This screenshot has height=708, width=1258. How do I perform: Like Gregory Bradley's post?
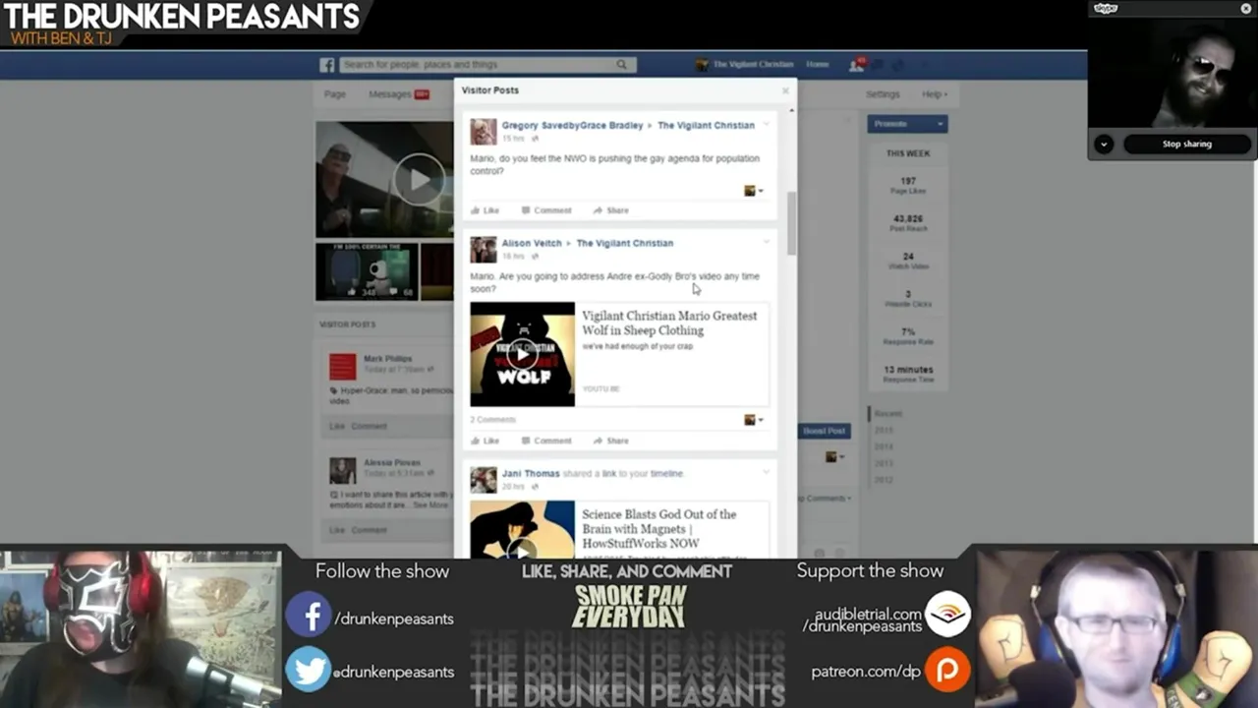(485, 210)
